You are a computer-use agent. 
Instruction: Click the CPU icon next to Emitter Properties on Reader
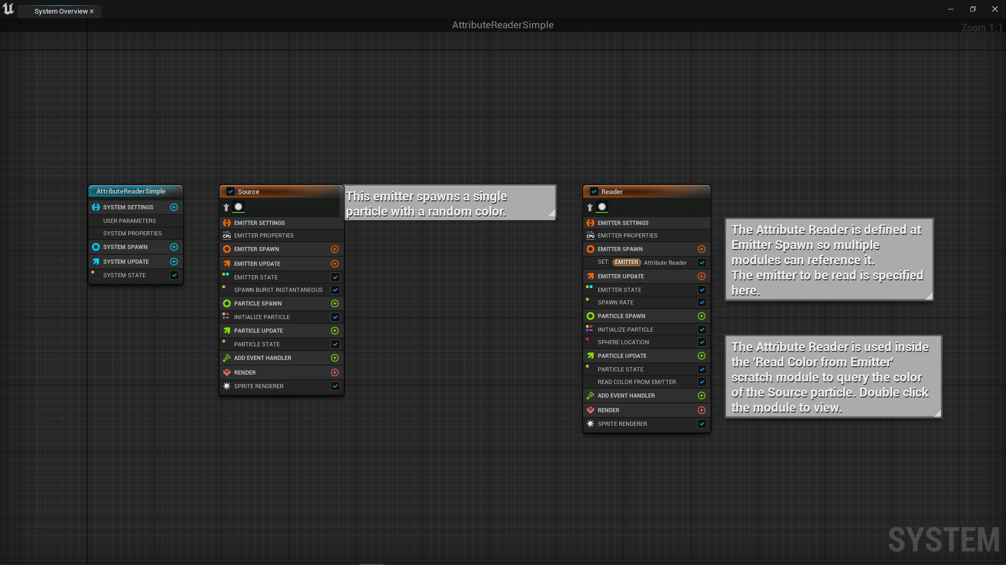click(x=591, y=235)
